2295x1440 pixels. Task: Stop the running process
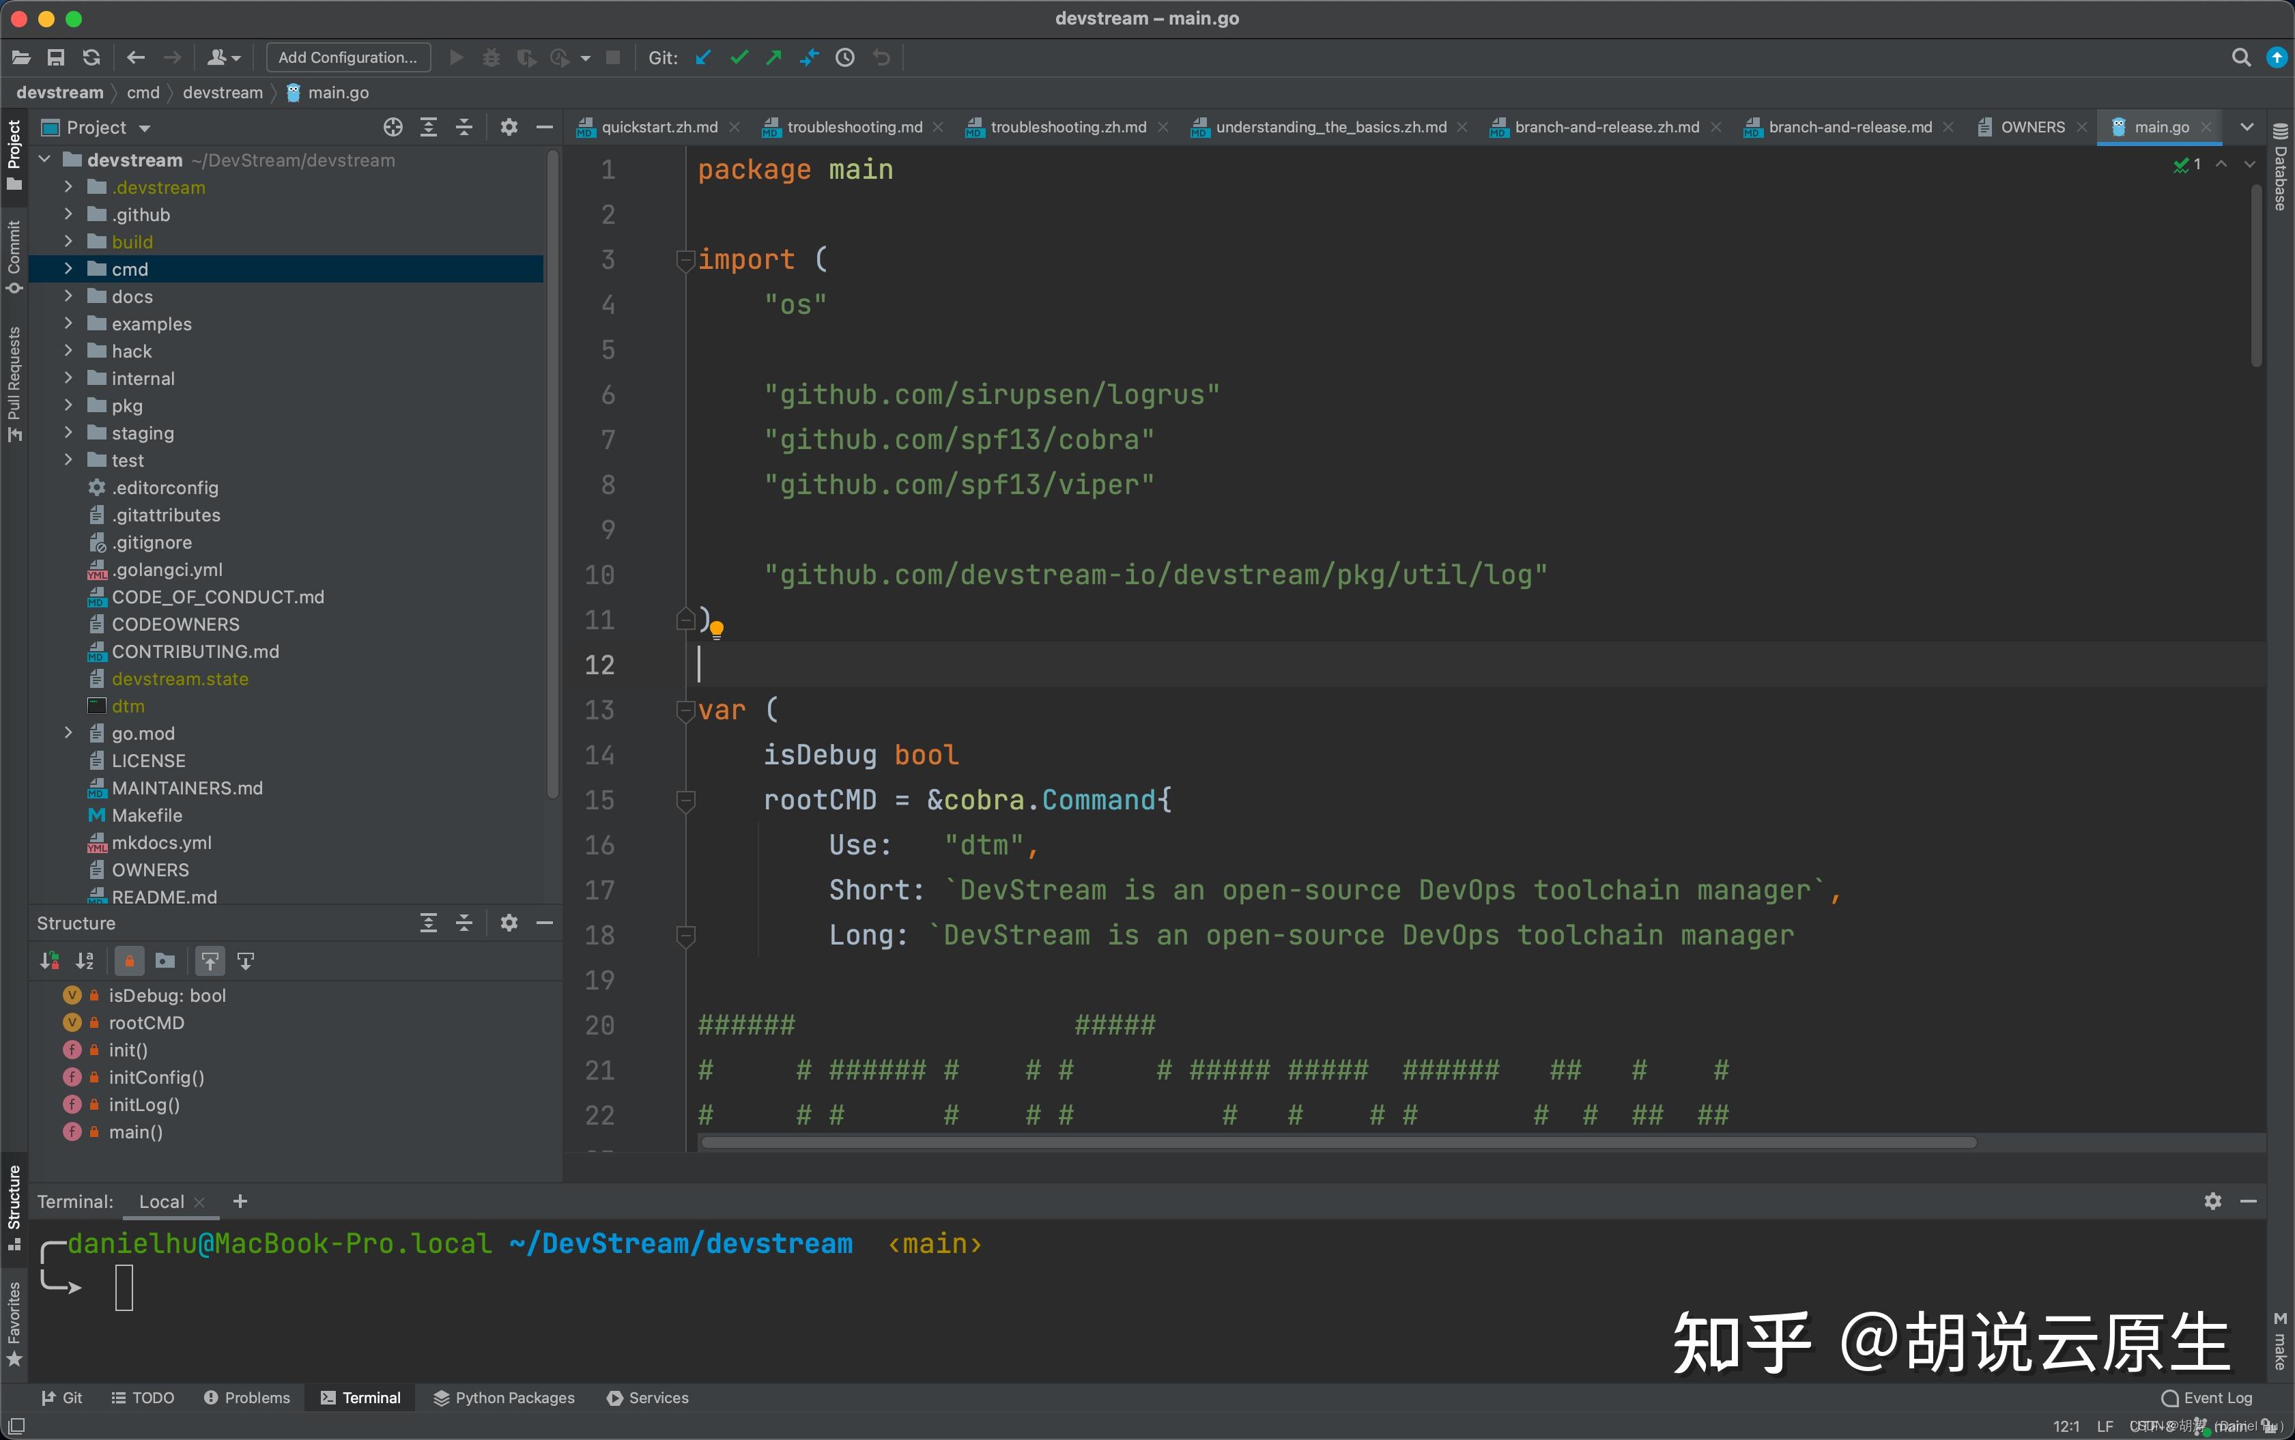pos(612,57)
